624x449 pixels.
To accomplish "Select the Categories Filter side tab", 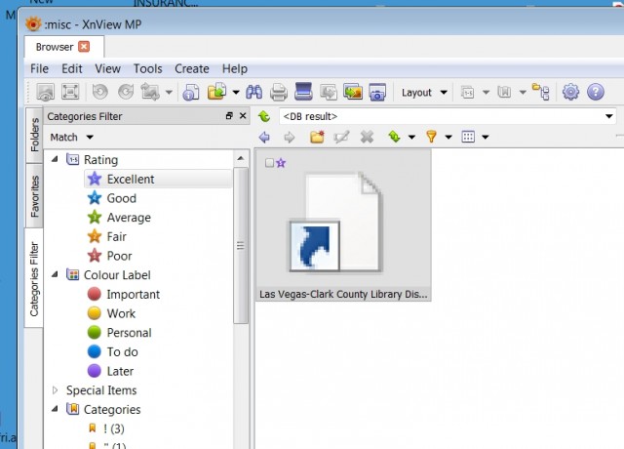I will point(34,278).
